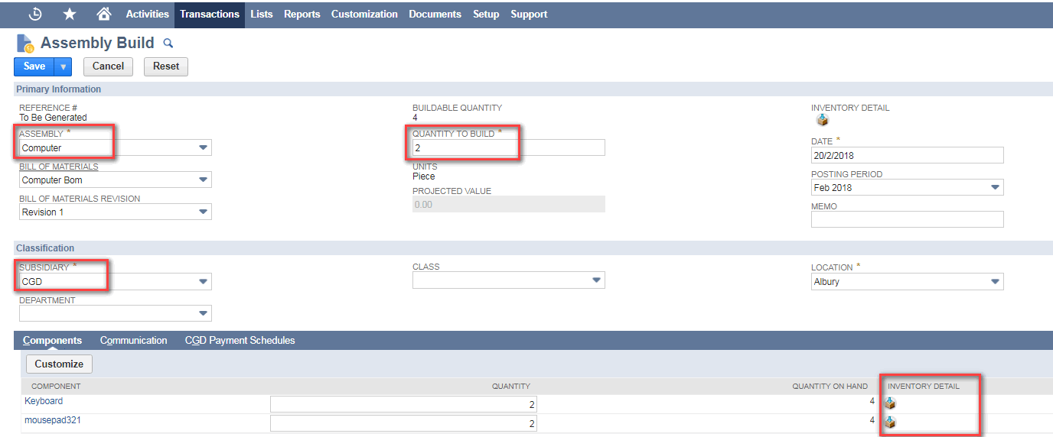Click the Cancel button
The image size is (1053, 437).
click(108, 66)
